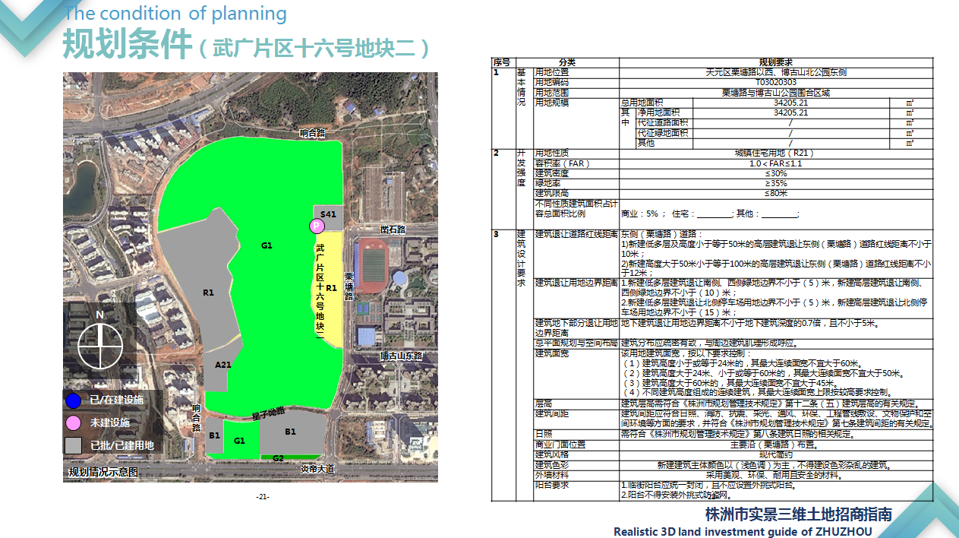This screenshot has height=538, width=959.
Task: Click the footer title 株洲市实景三维土地招商指南
Action: (x=798, y=514)
